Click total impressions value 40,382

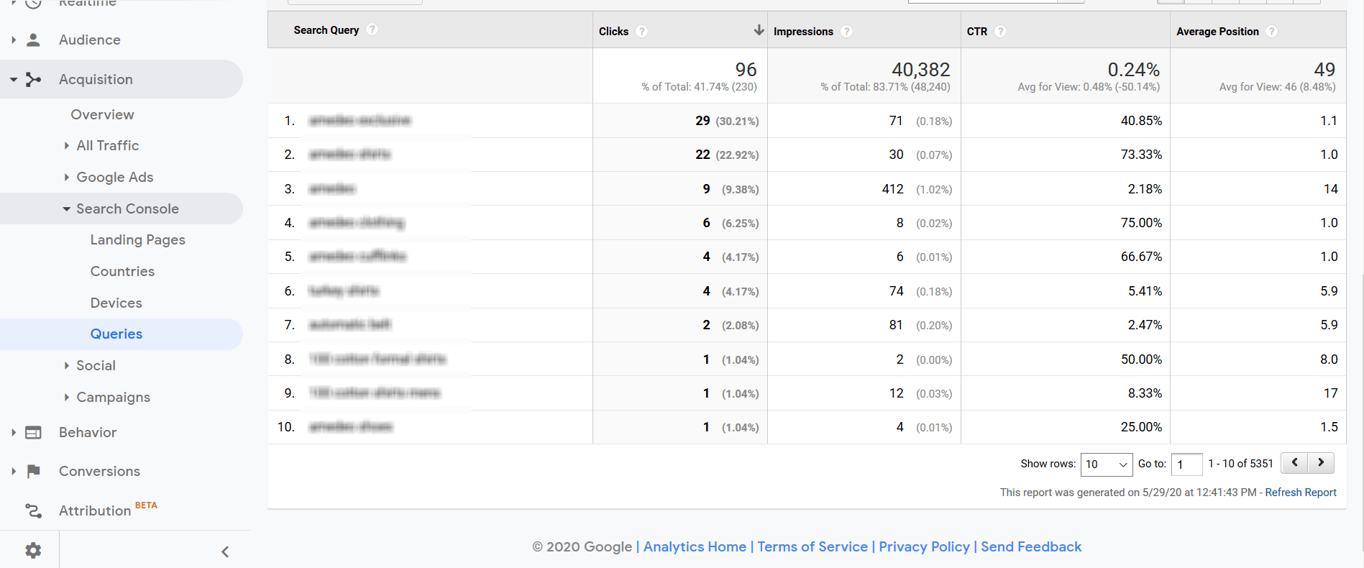[x=920, y=70]
